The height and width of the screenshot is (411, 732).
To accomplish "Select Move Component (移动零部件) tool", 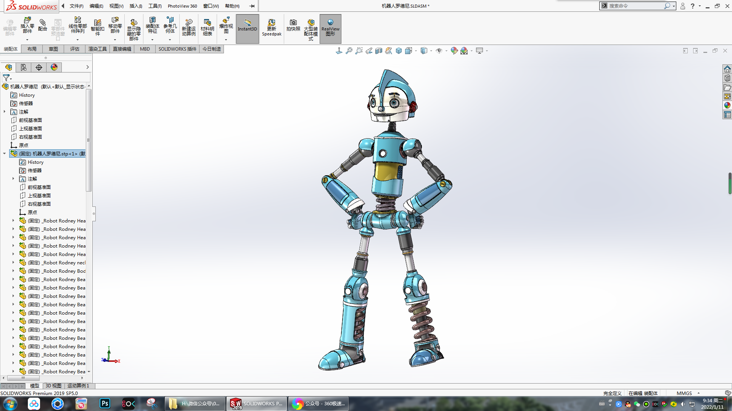I will pyautogui.click(x=115, y=26).
